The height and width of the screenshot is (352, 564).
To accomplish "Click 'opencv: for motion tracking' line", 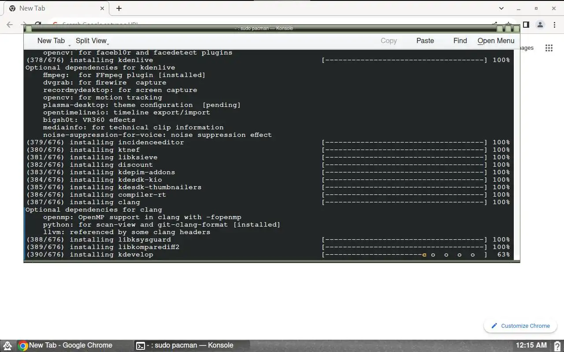I will (x=103, y=97).
